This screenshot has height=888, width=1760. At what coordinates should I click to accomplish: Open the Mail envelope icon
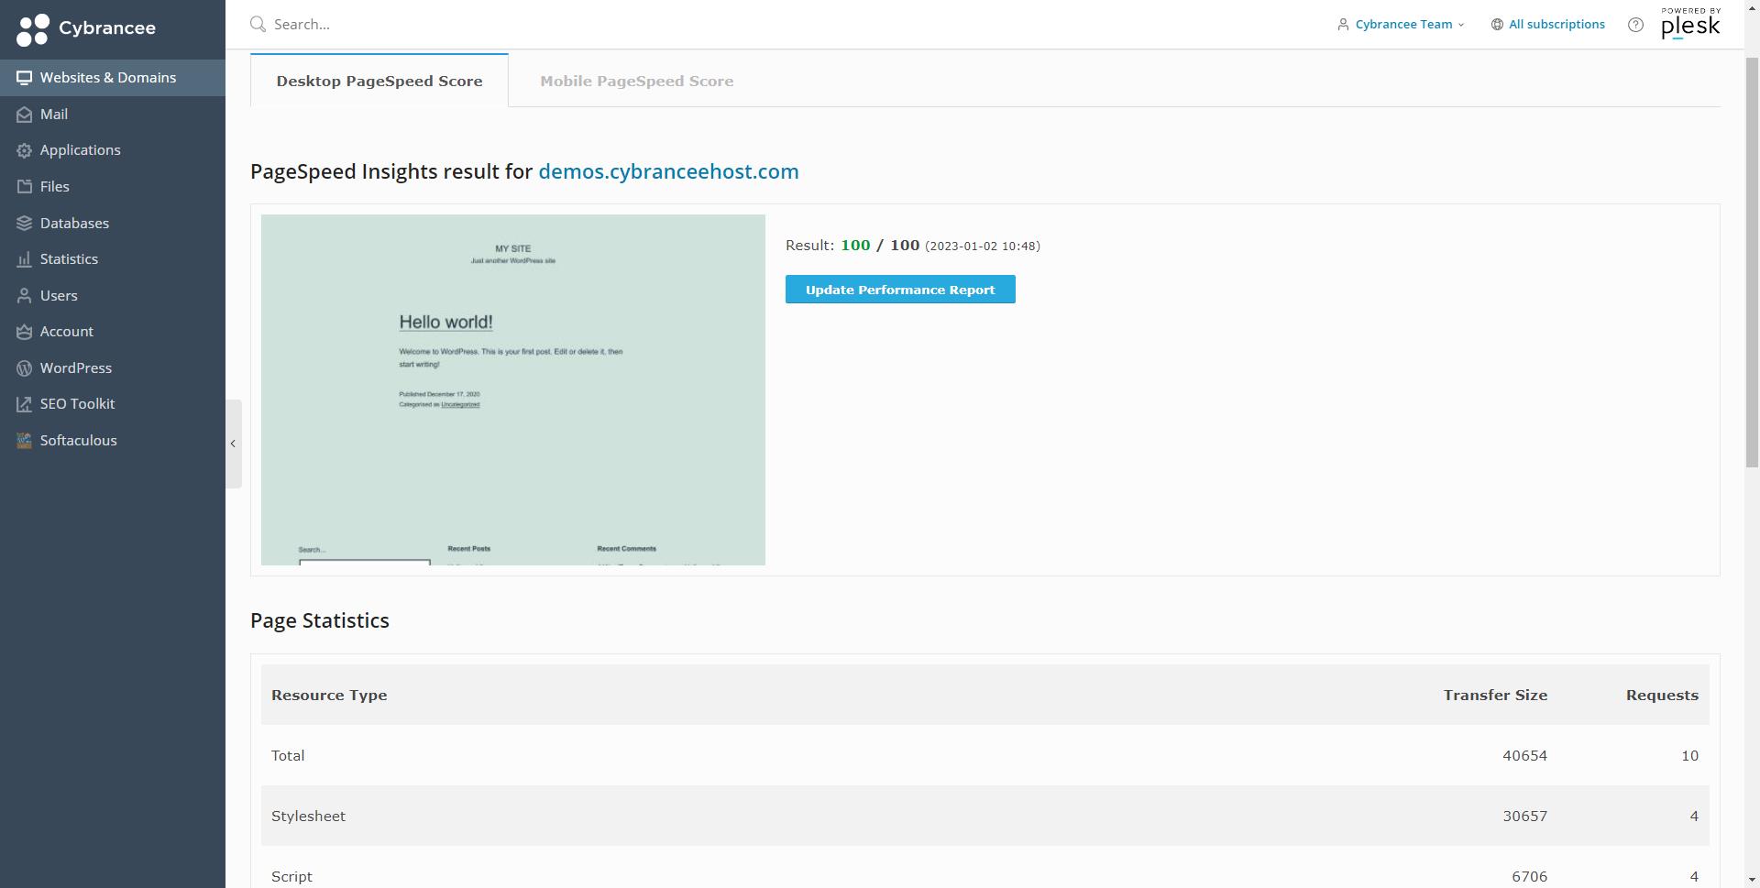tap(25, 115)
